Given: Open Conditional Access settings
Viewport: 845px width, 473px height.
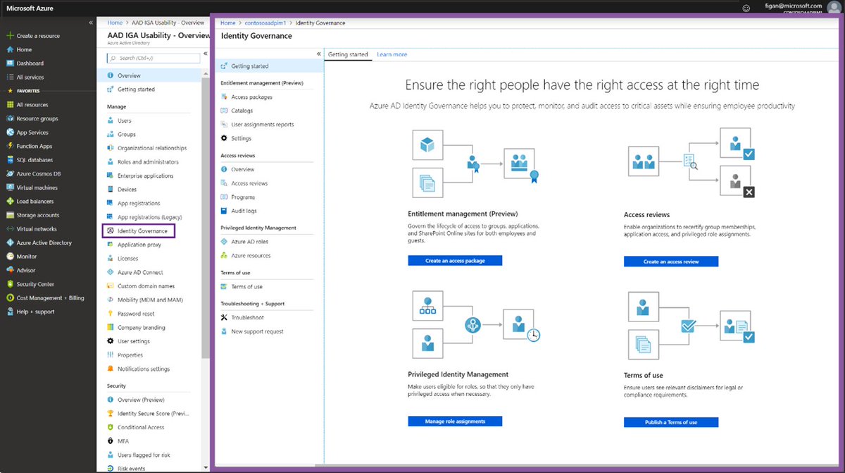Looking at the screenshot, I should [x=143, y=427].
